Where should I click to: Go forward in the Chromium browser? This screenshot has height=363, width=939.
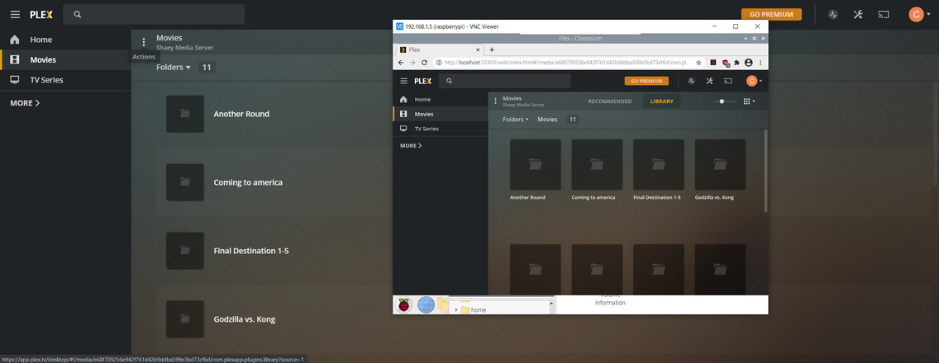coord(412,62)
